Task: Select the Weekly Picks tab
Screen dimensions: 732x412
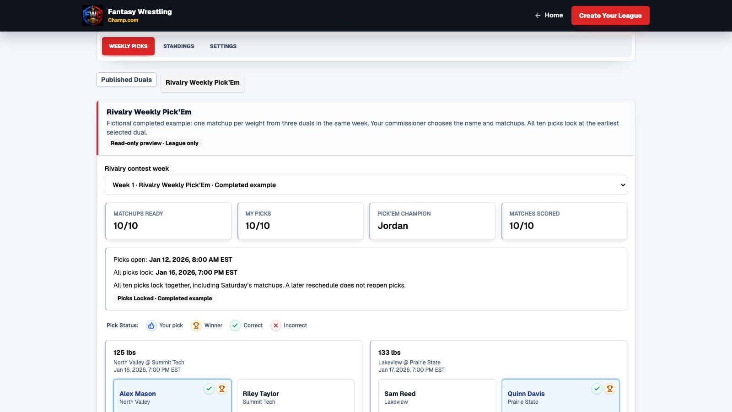Action: [128, 46]
